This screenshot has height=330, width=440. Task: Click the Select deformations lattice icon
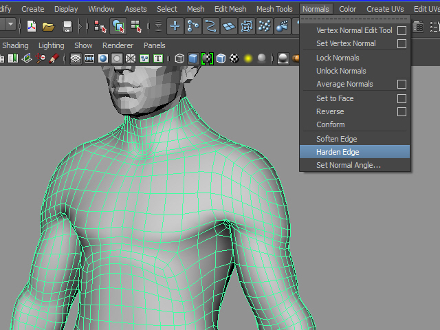click(247, 26)
